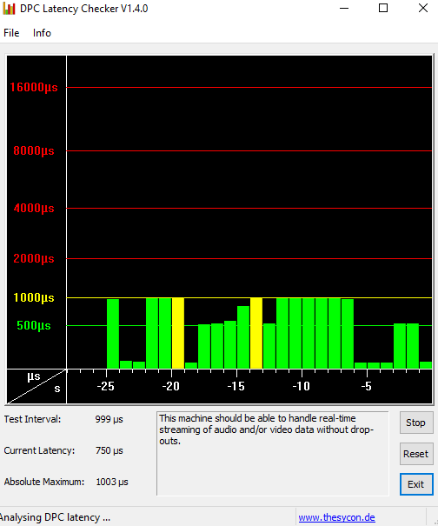Open the www.thesycon.de link

(336, 517)
